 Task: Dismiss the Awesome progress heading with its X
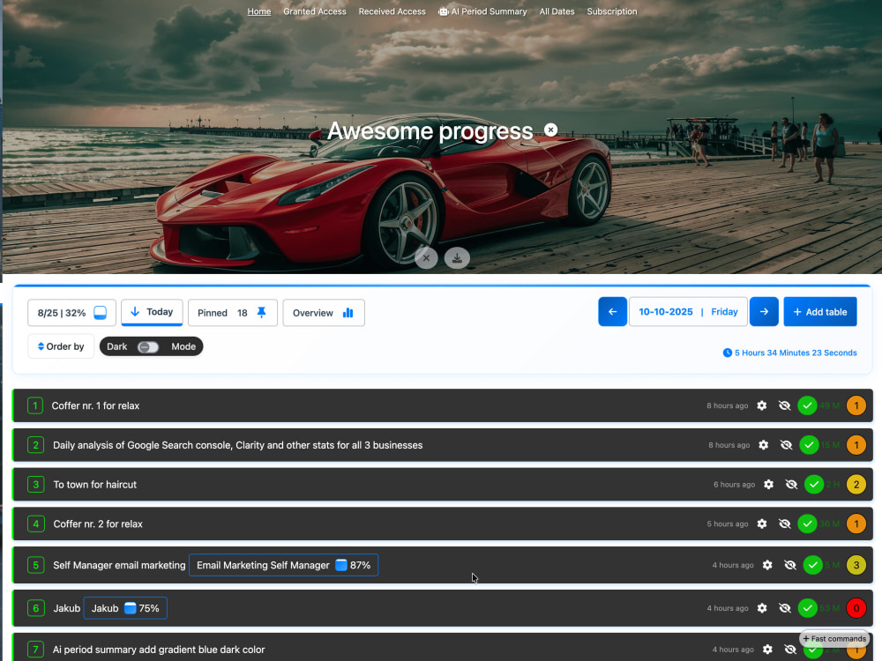point(550,130)
